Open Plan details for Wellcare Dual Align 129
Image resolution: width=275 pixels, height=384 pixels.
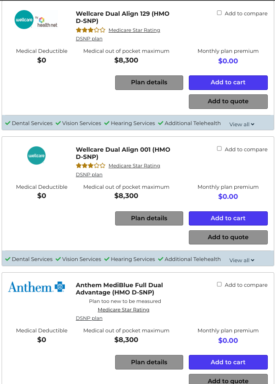tap(149, 83)
